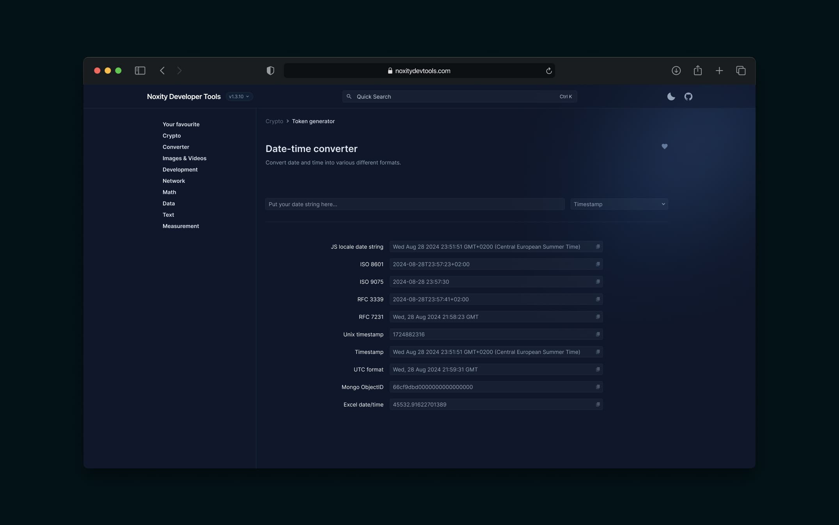This screenshot has width=839, height=525.
Task: Open the Math category
Action: pos(169,192)
